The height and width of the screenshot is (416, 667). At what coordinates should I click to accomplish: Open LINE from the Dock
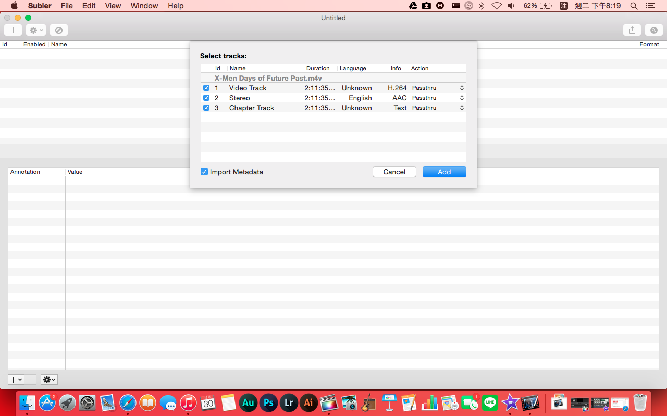click(490, 402)
